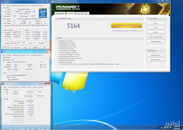Click the result file path line in Details
Image resolution: width=183 pixels, height=130 pixels.
click(x=89, y=64)
